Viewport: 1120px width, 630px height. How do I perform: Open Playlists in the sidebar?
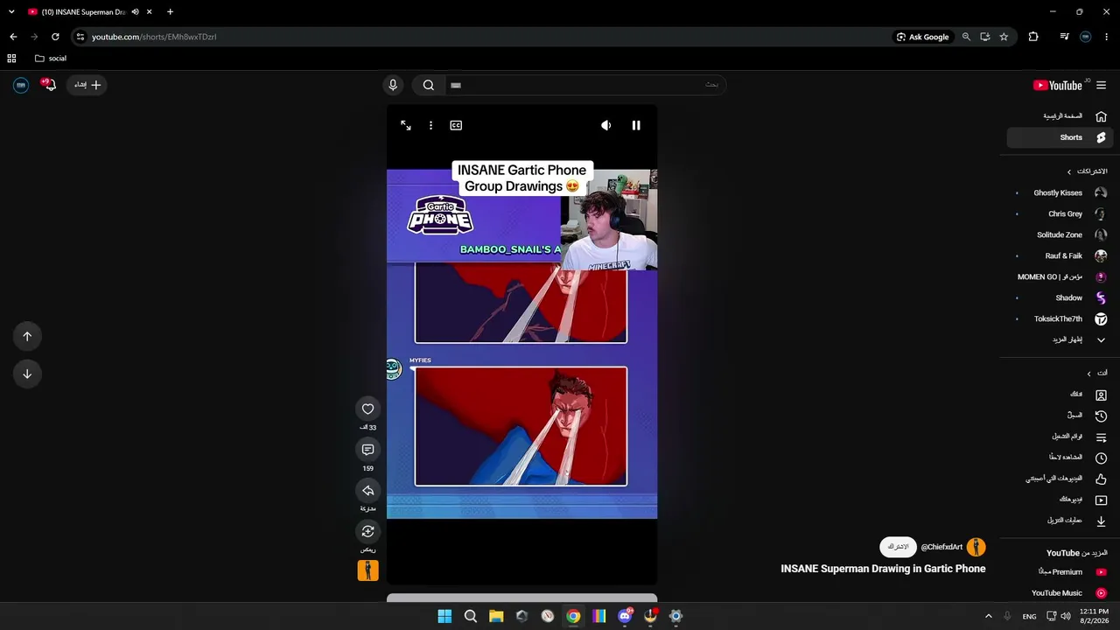(1059, 437)
